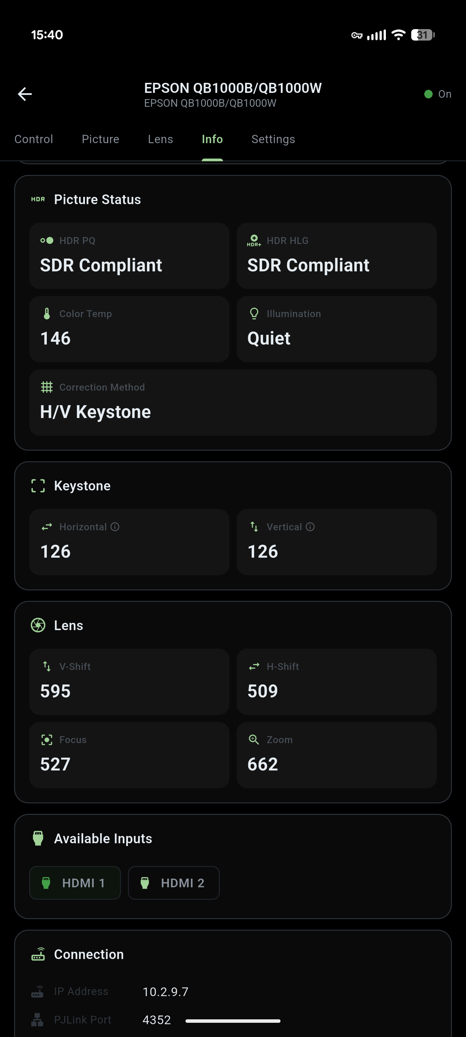Screen dimensions: 466x1037
Task: Tap the Lens aperture icon
Action: click(x=38, y=625)
